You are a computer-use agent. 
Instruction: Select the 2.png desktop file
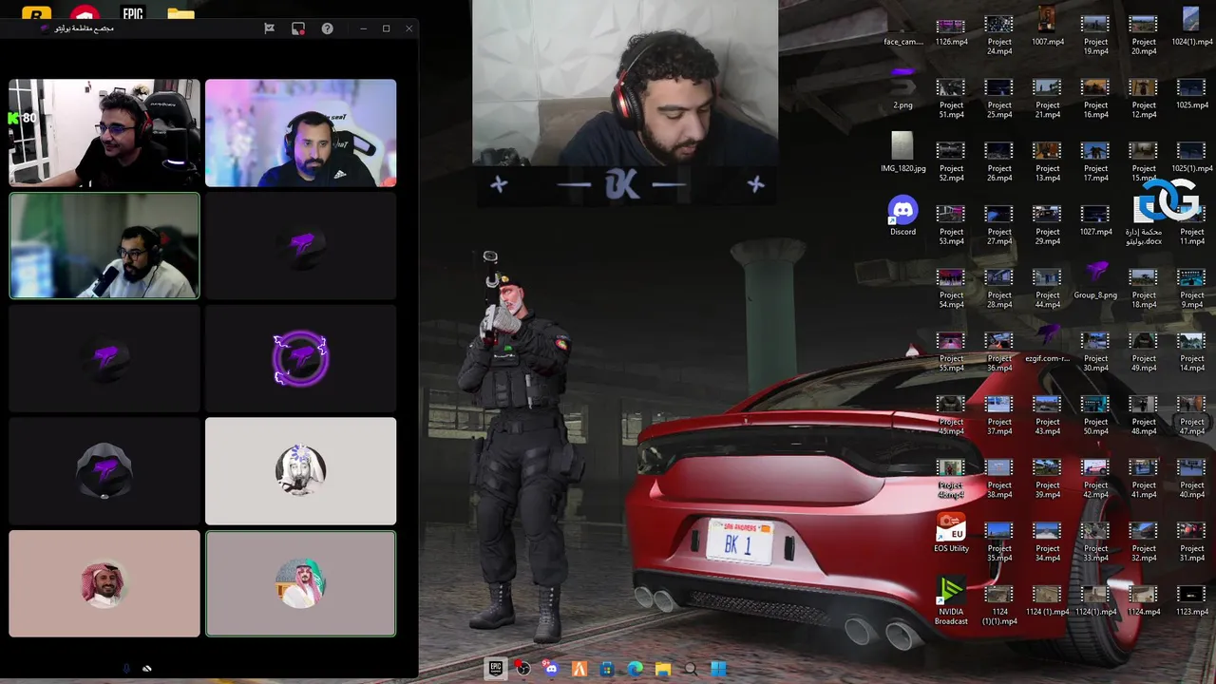click(902, 89)
